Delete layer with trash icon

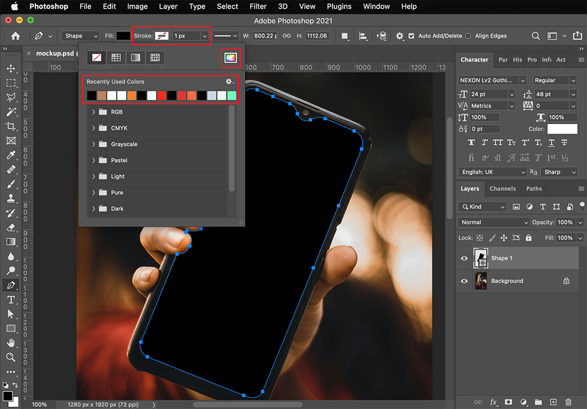point(568,402)
